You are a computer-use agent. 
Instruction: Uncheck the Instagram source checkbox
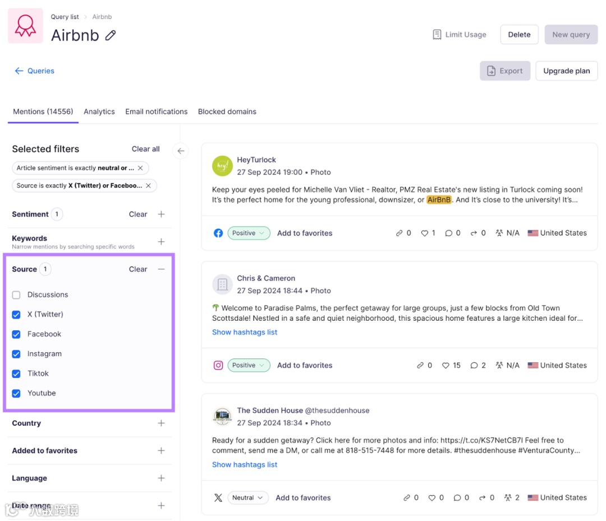(x=16, y=354)
